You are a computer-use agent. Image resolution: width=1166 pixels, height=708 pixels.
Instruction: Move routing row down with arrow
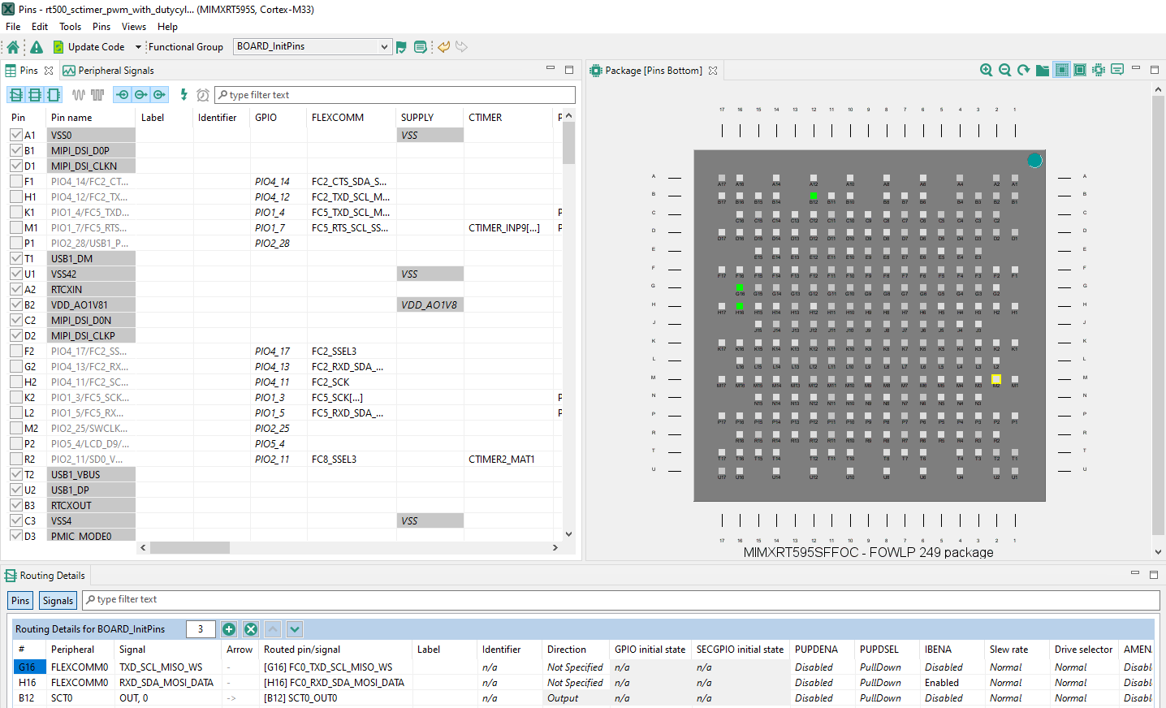[294, 629]
